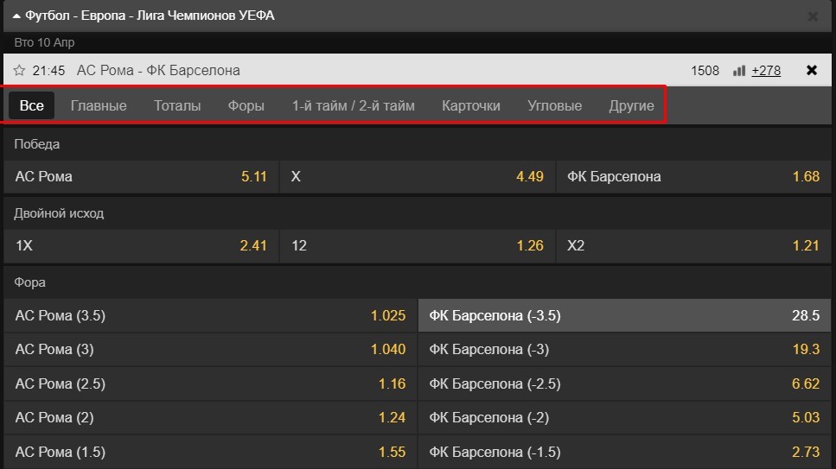Pick АС Рома win at 5.11
The width and height of the screenshot is (836, 469).
tap(141, 176)
